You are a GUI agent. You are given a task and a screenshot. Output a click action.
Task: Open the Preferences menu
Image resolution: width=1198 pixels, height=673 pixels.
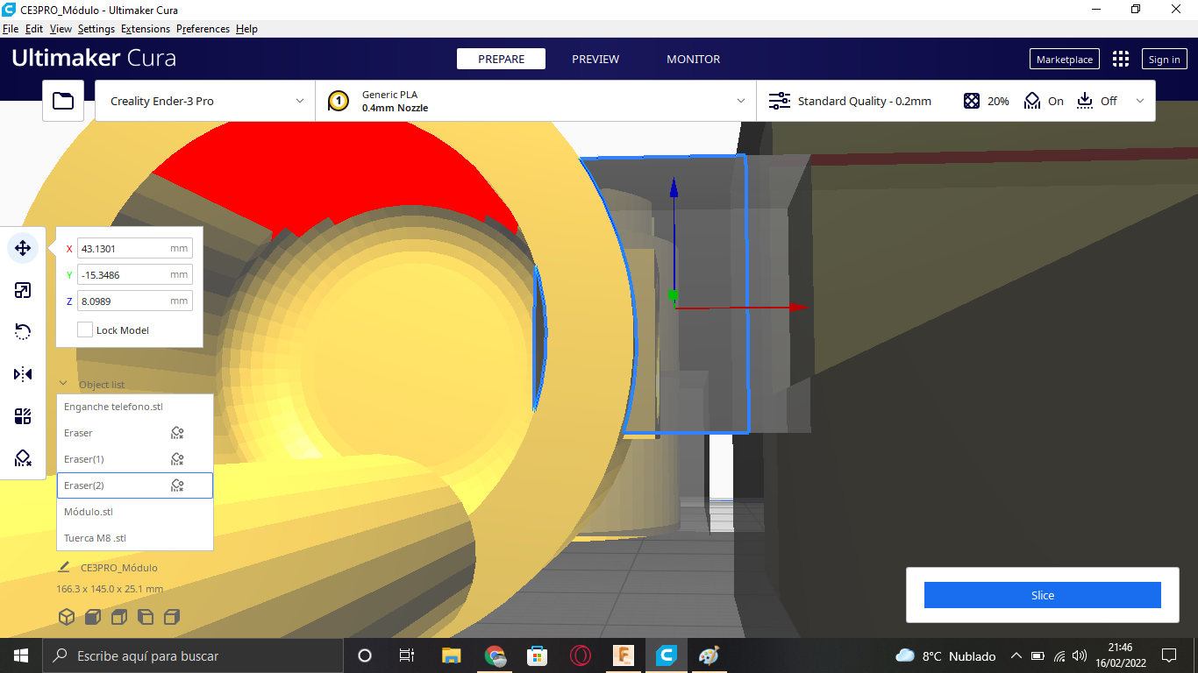pos(203,29)
